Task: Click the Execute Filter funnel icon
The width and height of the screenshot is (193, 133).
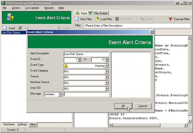Action: point(170,19)
